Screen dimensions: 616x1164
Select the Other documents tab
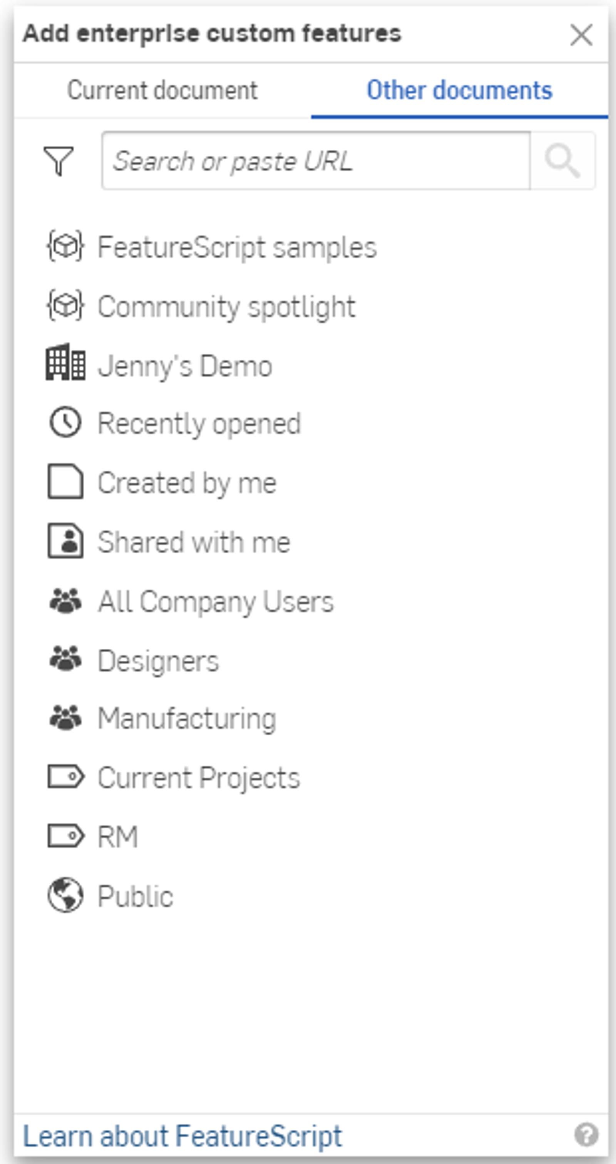(459, 90)
